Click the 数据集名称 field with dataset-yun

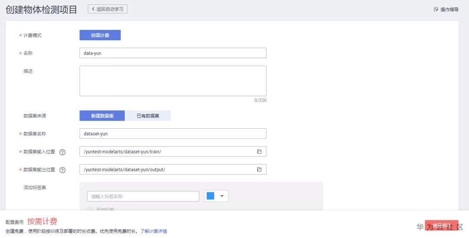coord(173,134)
